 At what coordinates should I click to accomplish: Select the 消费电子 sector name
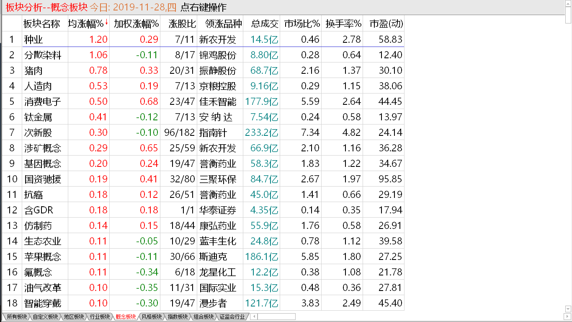(42, 101)
